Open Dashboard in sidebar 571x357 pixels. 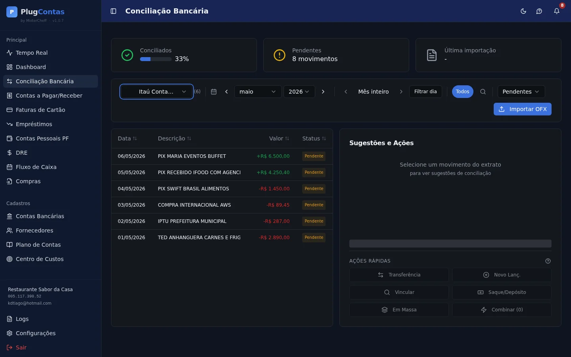point(50,67)
